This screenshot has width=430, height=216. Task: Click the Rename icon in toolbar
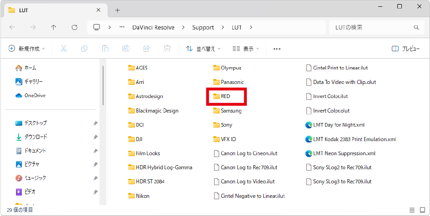[126, 49]
